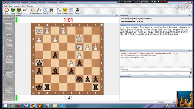Stop recording with the red square button
194x109 pixels.
tap(165, 2)
